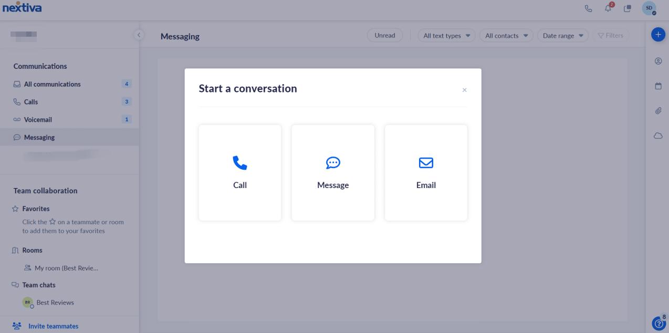669x333 pixels.
Task: Open the cloud icon in right sidebar
Action: pos(658,136)
